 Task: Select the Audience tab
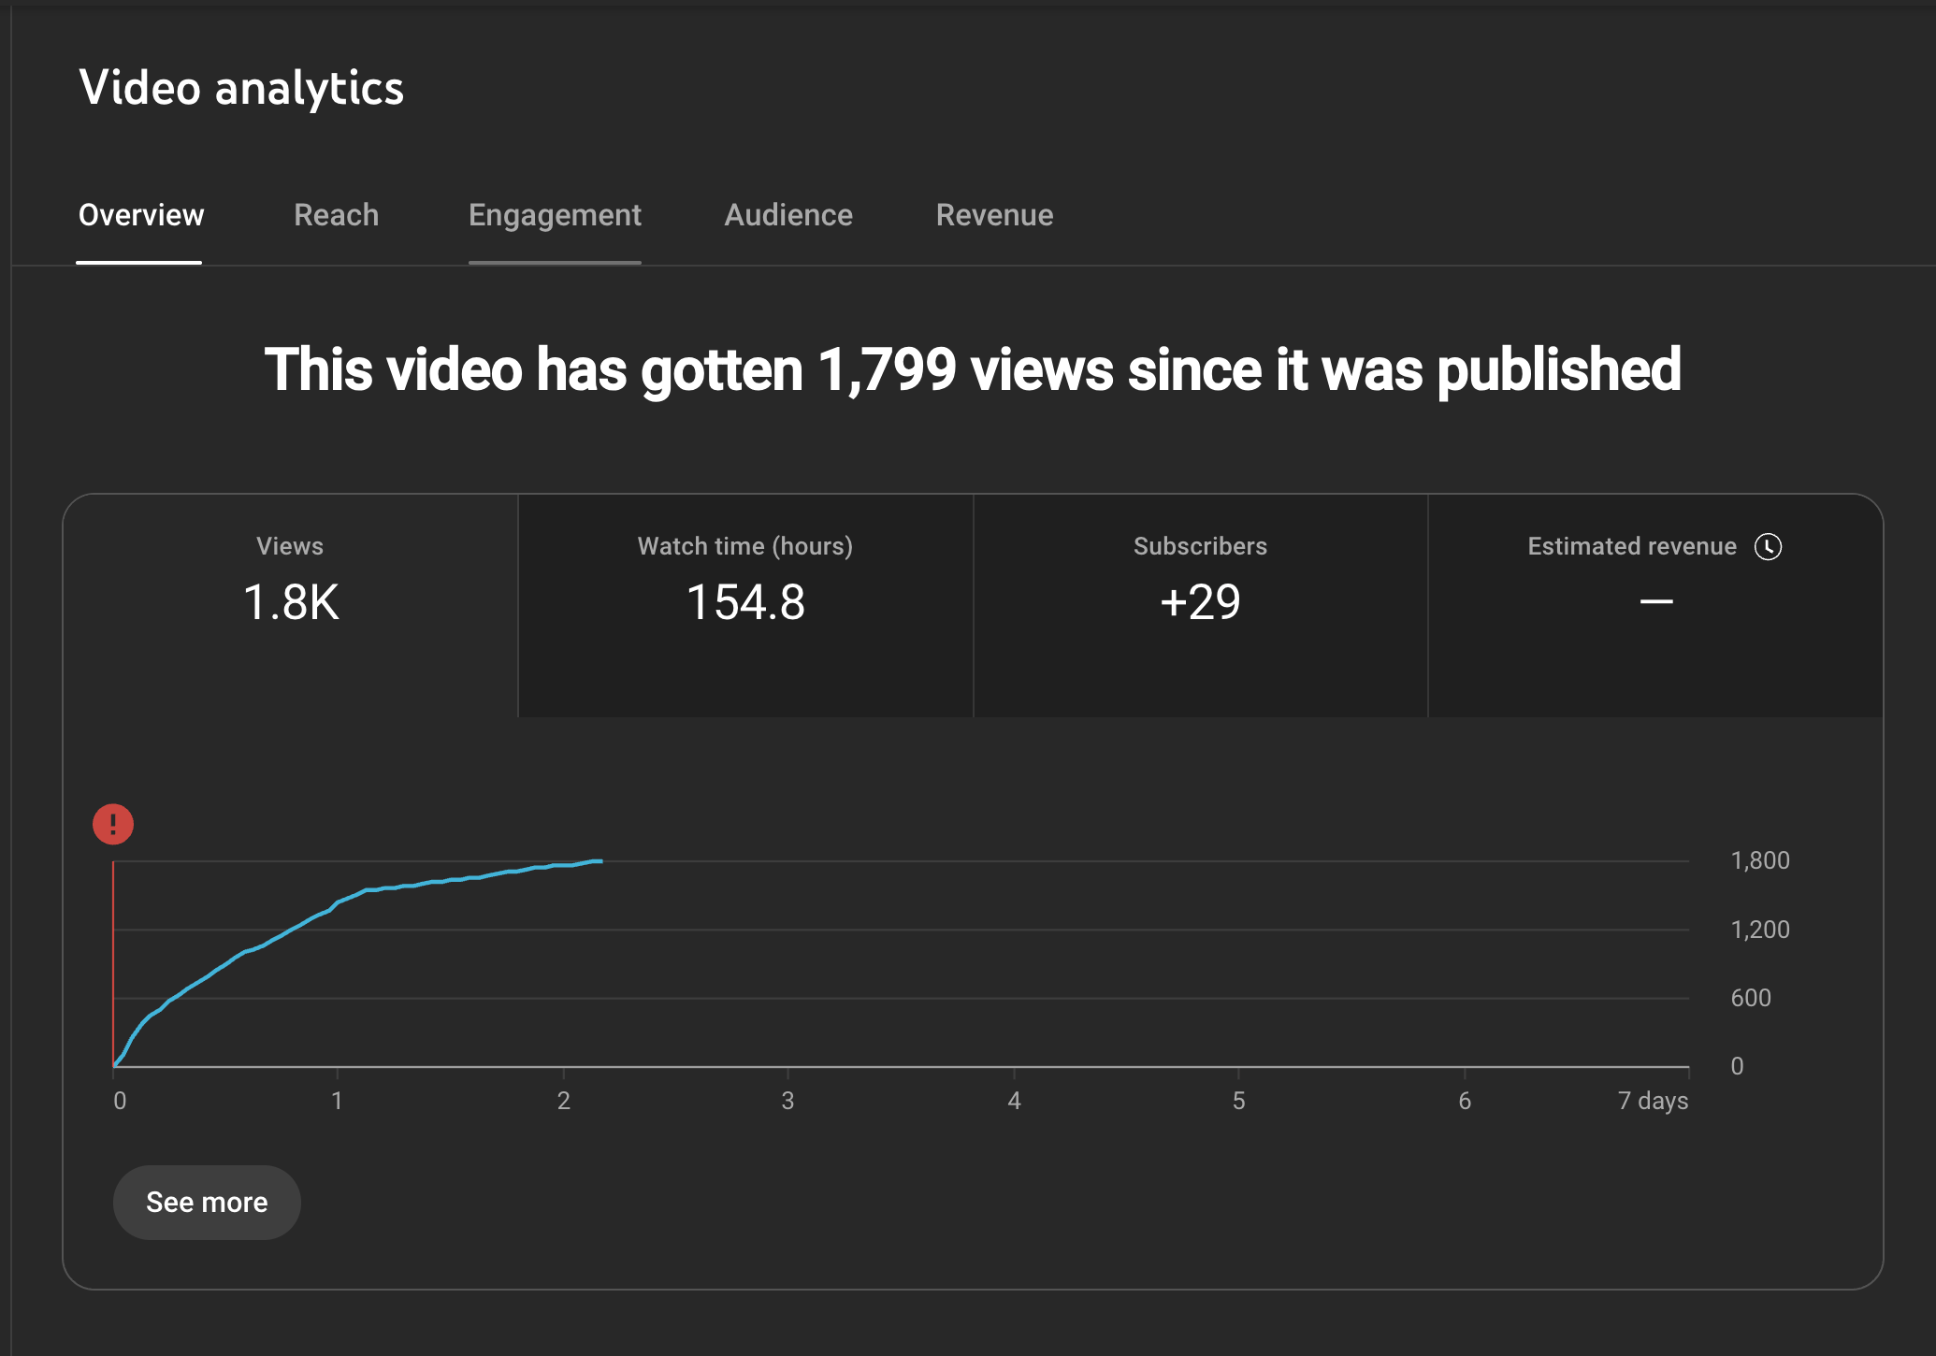(788, 215)
